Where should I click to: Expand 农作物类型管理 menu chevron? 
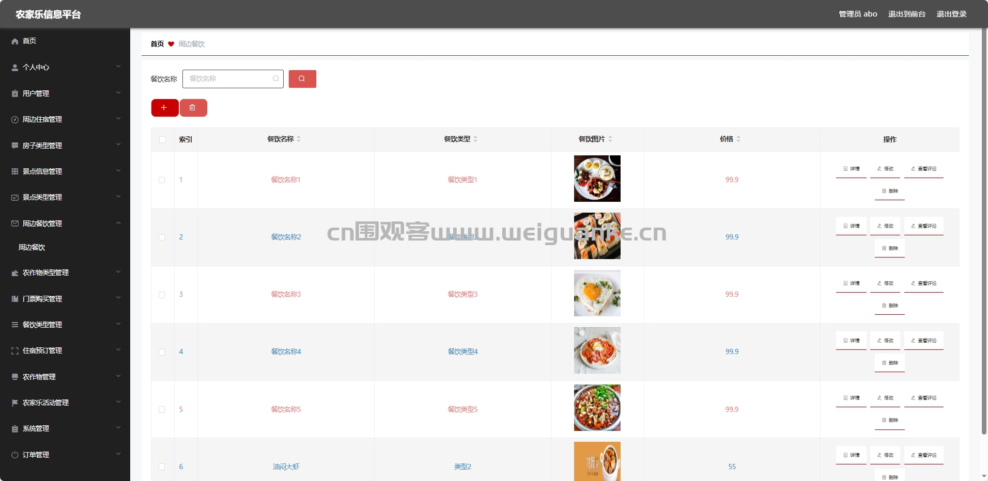pyautogui.click(x=118, y=272)
